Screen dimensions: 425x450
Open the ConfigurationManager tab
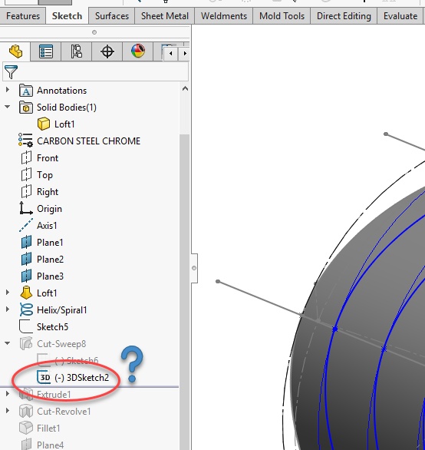click(76, 51)
